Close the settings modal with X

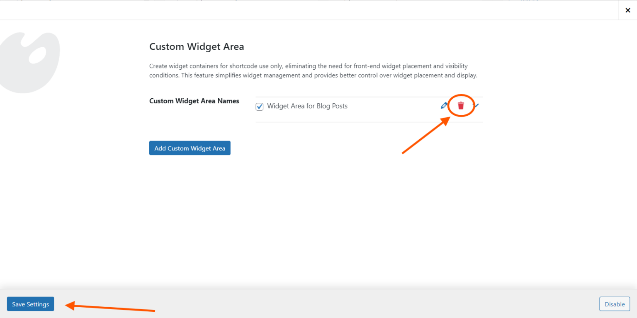(627, 10)
